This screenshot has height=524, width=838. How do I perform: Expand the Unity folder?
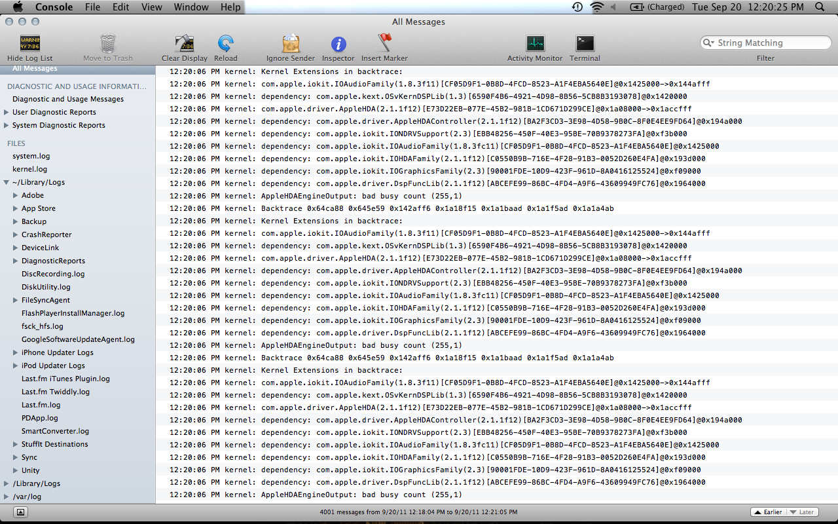16,470
